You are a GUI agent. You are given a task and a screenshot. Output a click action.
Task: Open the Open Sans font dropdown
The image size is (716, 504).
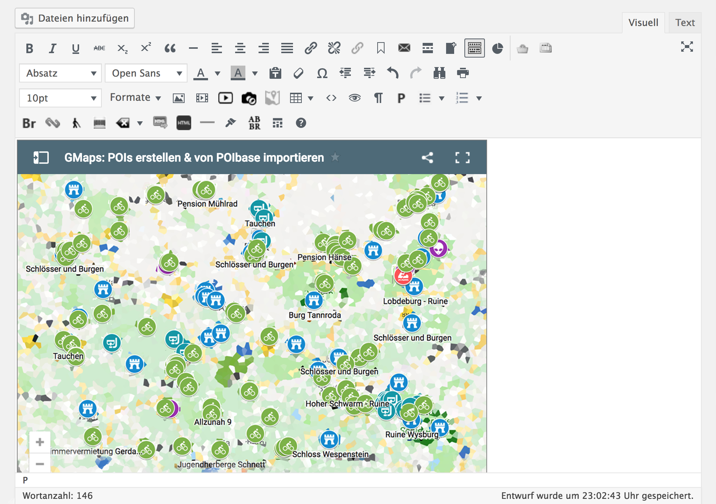146,73
